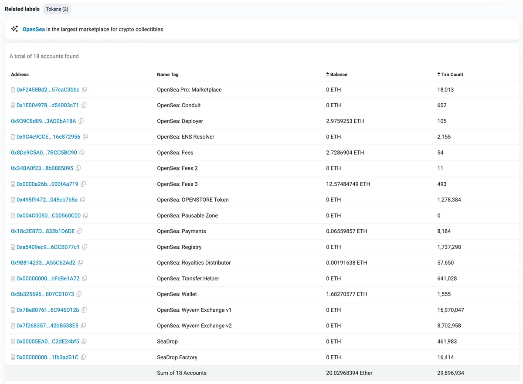
Task: Copy address 0xF2458Bd2...57caC3bbc
Action: (x=85, y=89)
